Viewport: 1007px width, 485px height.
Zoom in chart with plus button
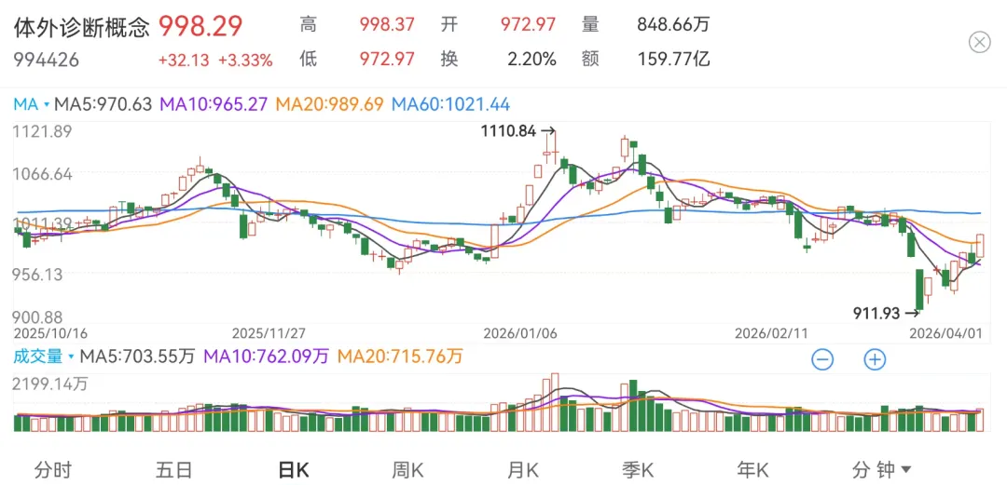(874, 359)
